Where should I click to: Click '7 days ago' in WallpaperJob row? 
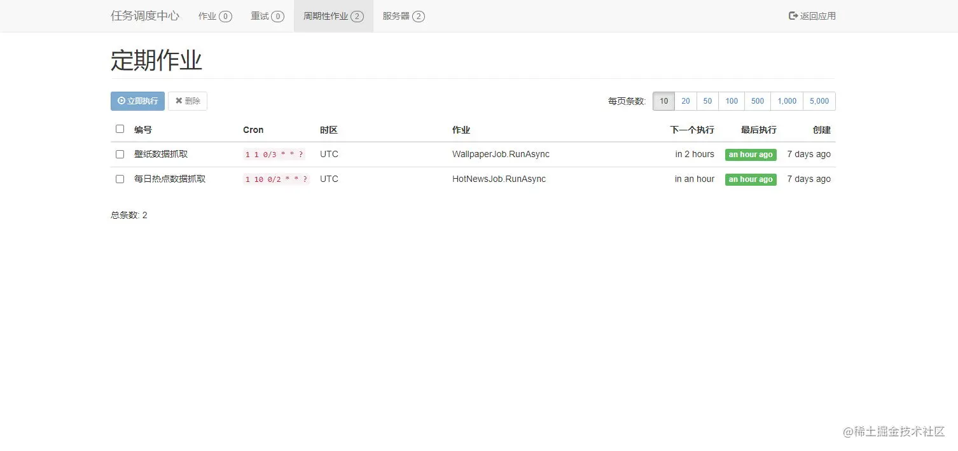click(x=809, y=154)
